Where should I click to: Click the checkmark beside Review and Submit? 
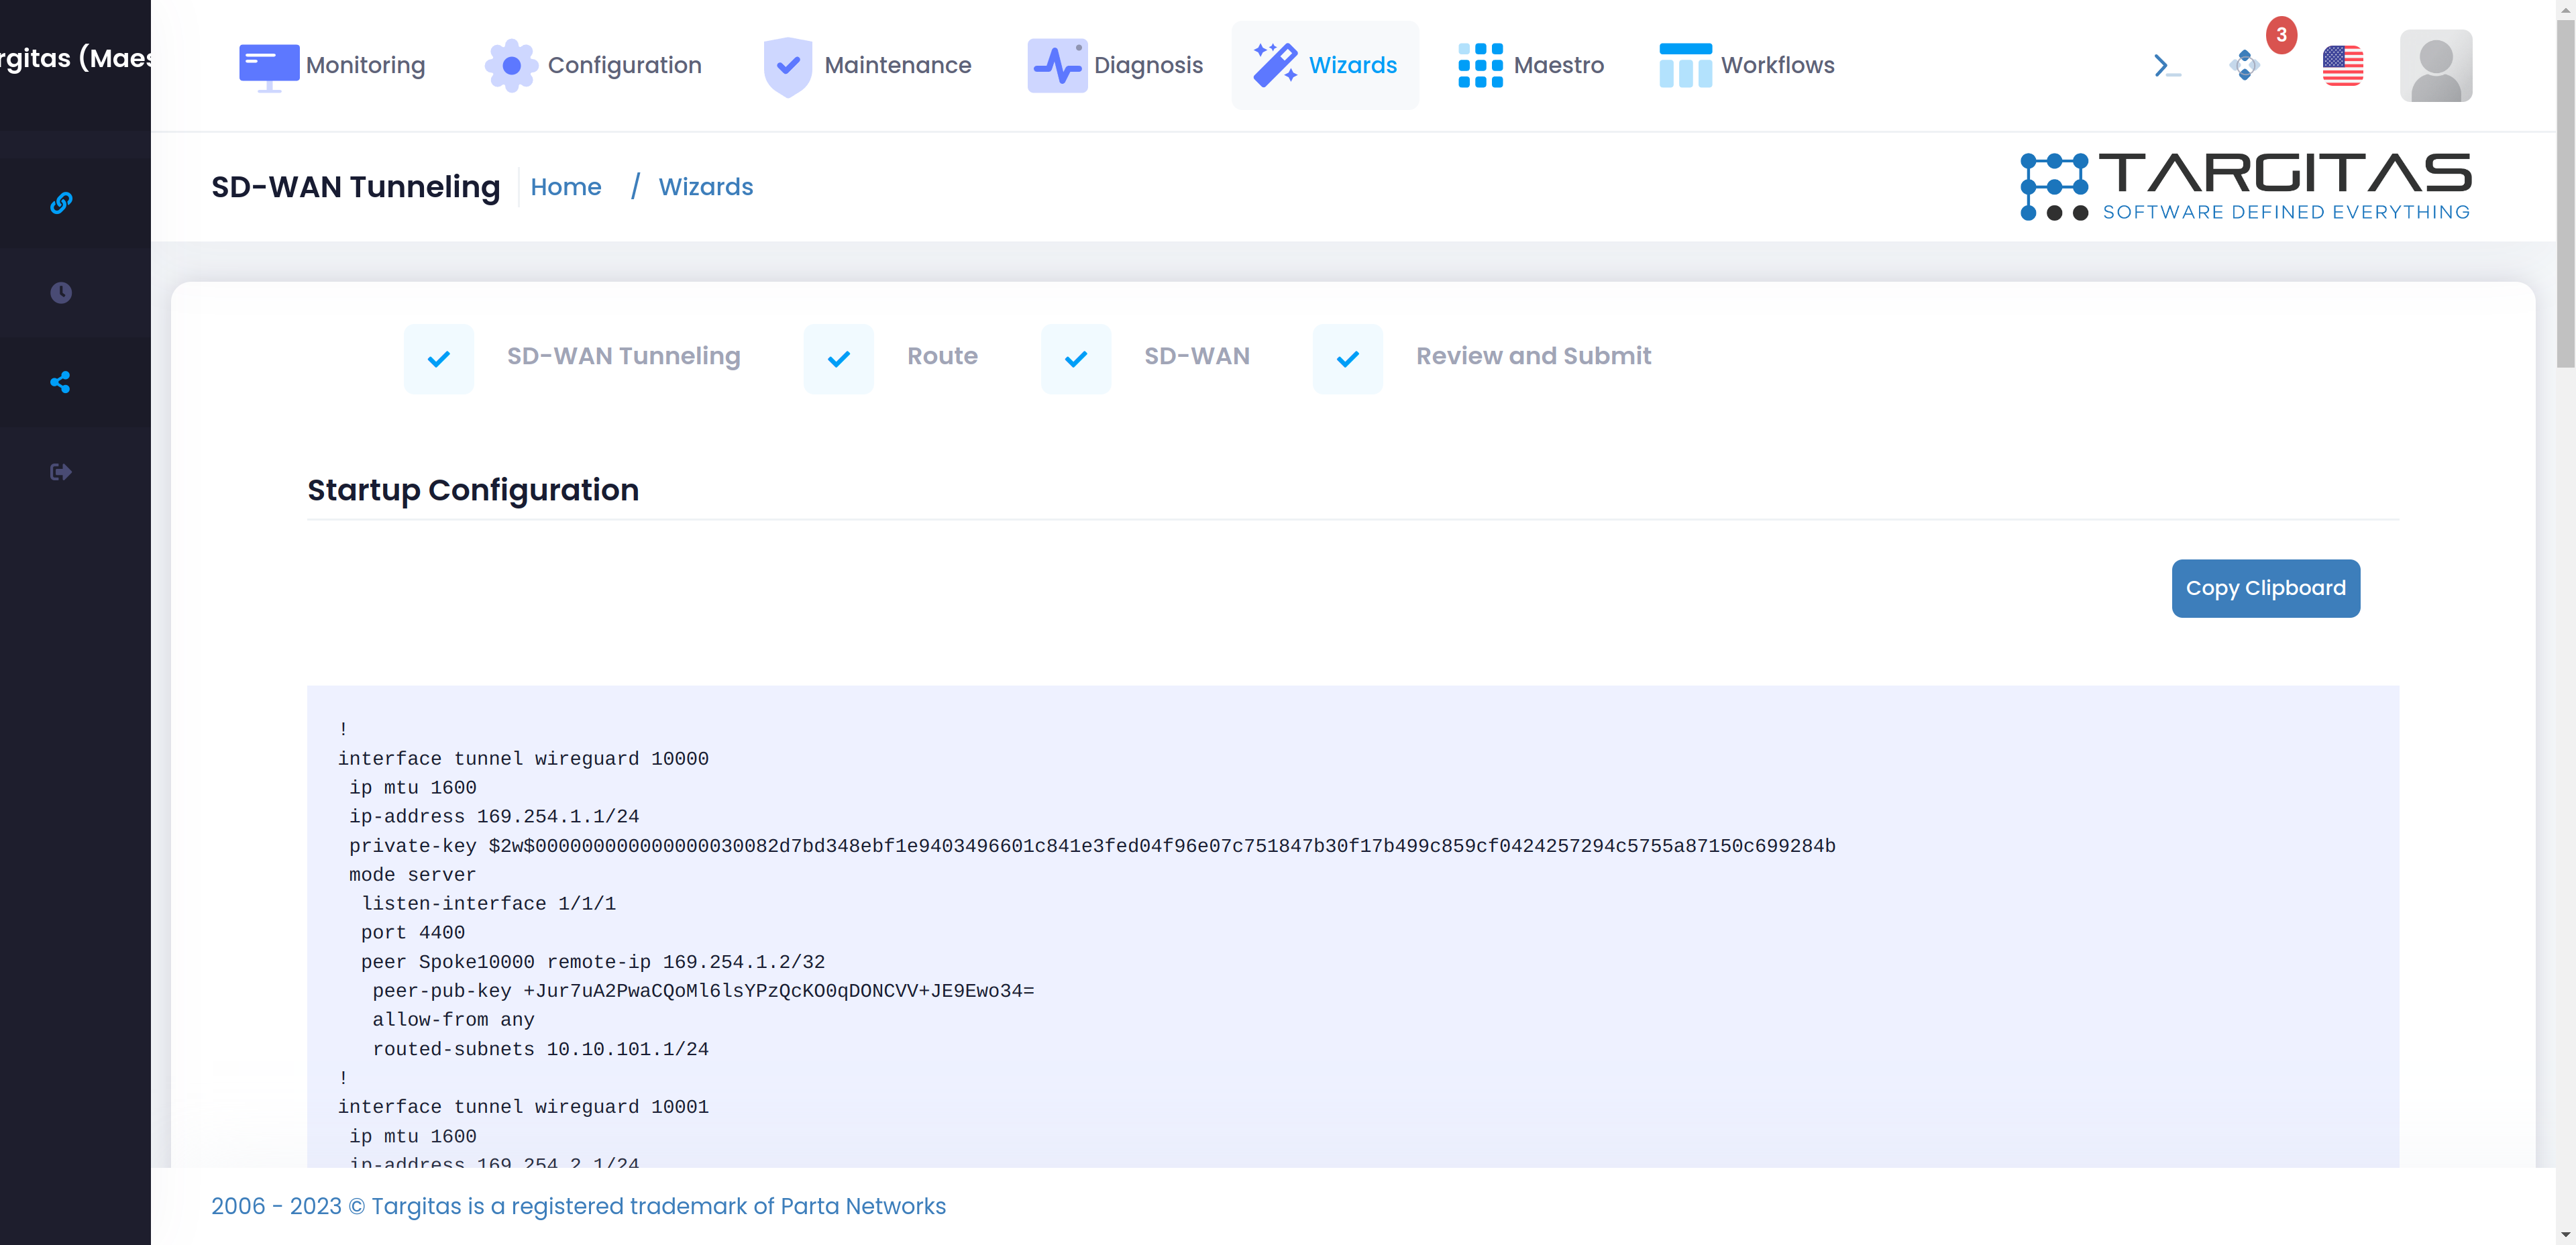[x=1348, y=359]
